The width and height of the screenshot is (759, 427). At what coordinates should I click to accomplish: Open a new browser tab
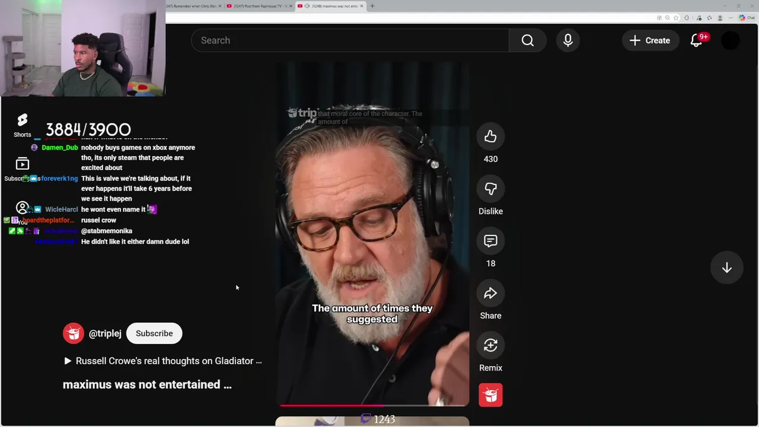pyautogui.click(x=372, y=6)
